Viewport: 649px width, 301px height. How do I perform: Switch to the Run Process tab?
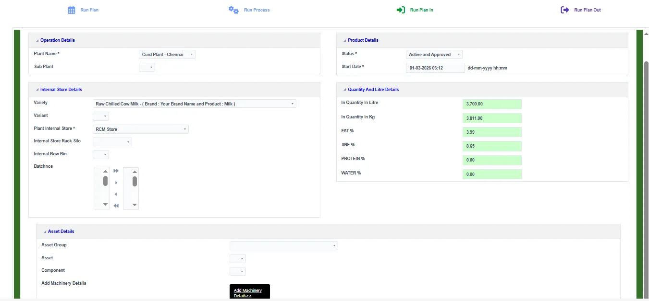point(249,10)
